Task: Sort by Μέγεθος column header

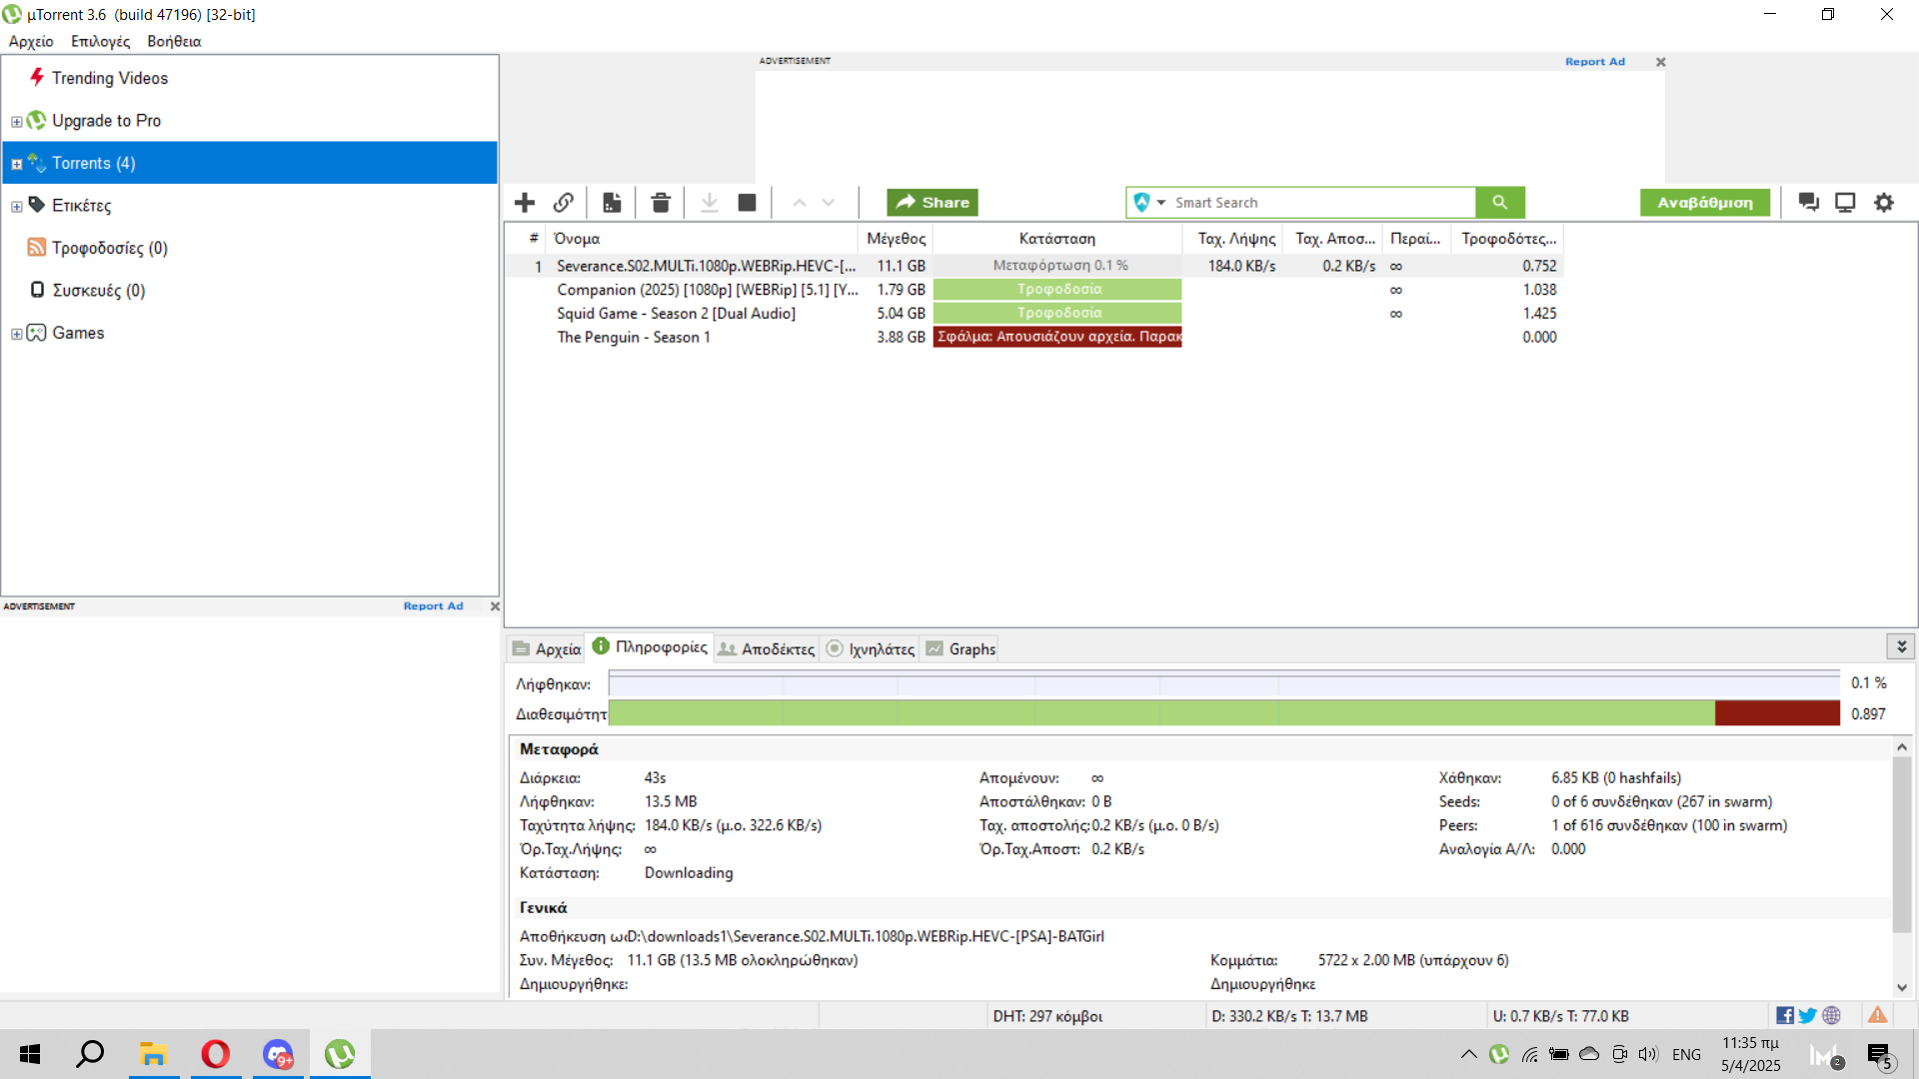Action: (896, 239)
